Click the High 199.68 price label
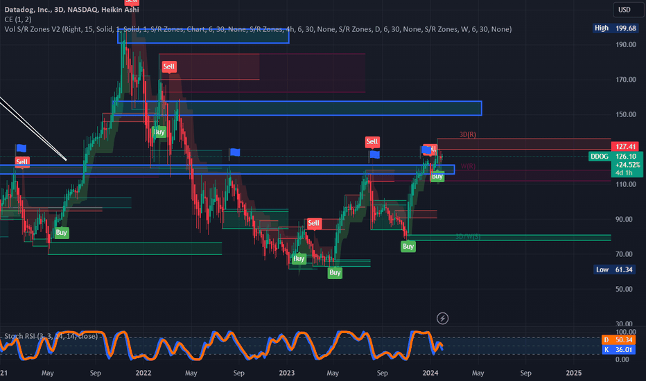This screenshot has height=381, width=646. 615,28
